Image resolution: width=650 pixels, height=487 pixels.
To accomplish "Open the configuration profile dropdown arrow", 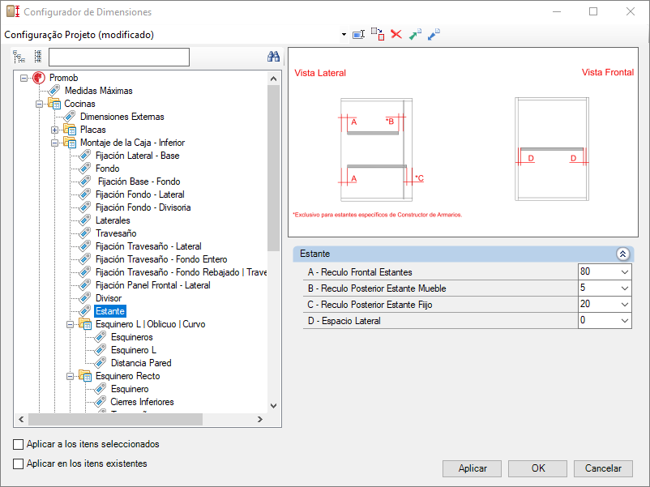I will tap(344, 34).
